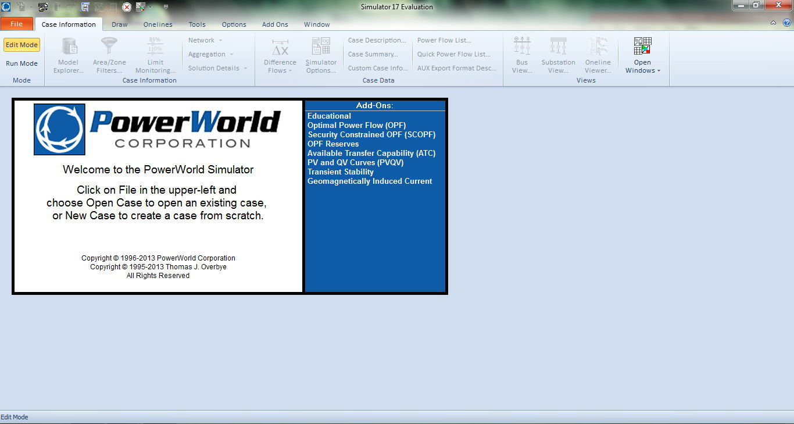The height and width of the screenshot is (424, 794).
Task: Click the Simulator 17 Evaluation title text
Action: click(397, 7)
